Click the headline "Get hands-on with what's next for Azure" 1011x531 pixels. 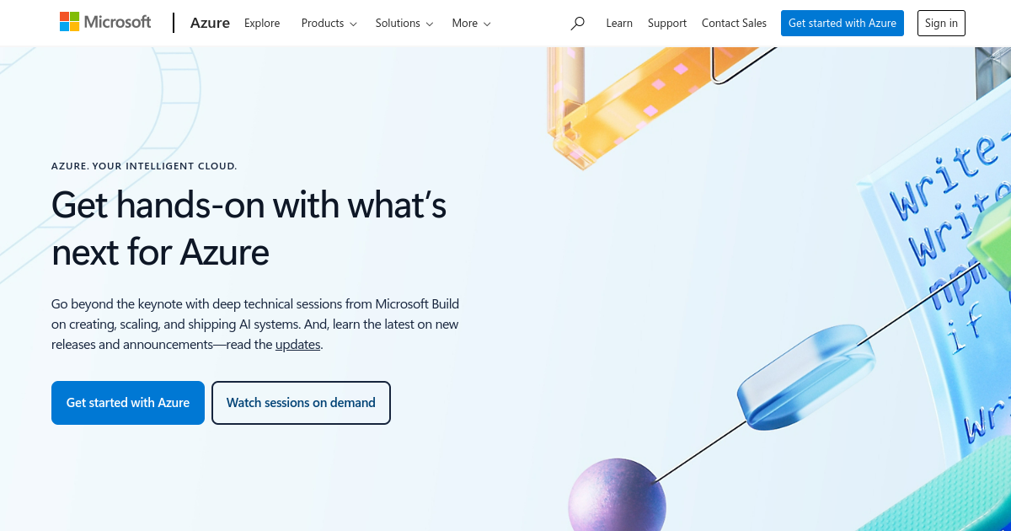[249, 228]
